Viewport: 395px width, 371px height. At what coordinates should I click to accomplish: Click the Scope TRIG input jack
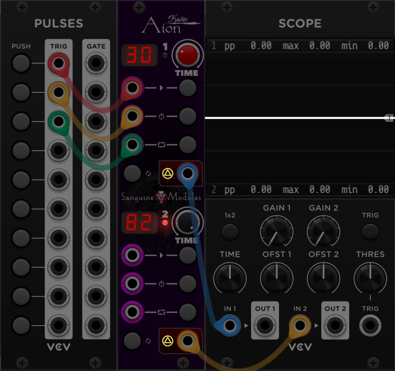click(370, 325)
